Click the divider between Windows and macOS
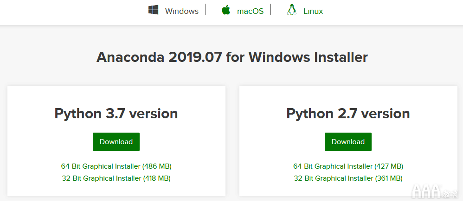This screenshot has height=201, width=463. (206, 9)
